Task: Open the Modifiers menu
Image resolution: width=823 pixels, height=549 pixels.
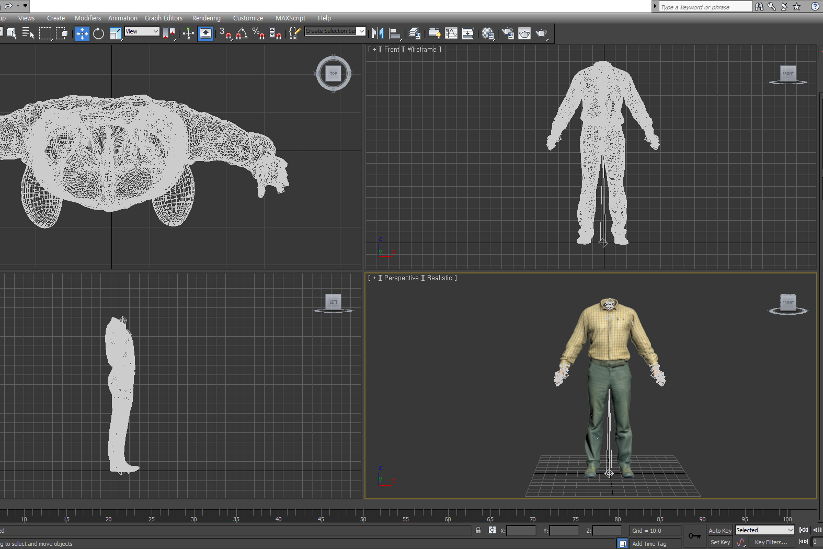Action: click(87, 18)
